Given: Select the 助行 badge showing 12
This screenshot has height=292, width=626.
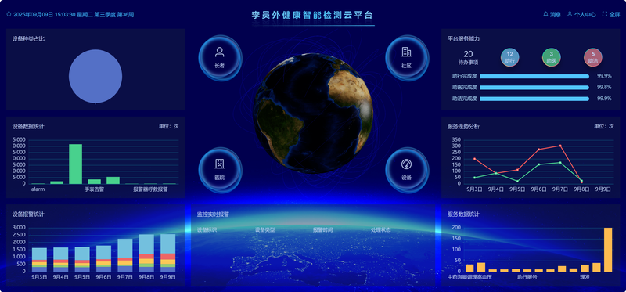Looking at the screenshot, I should tap(510, 57).
